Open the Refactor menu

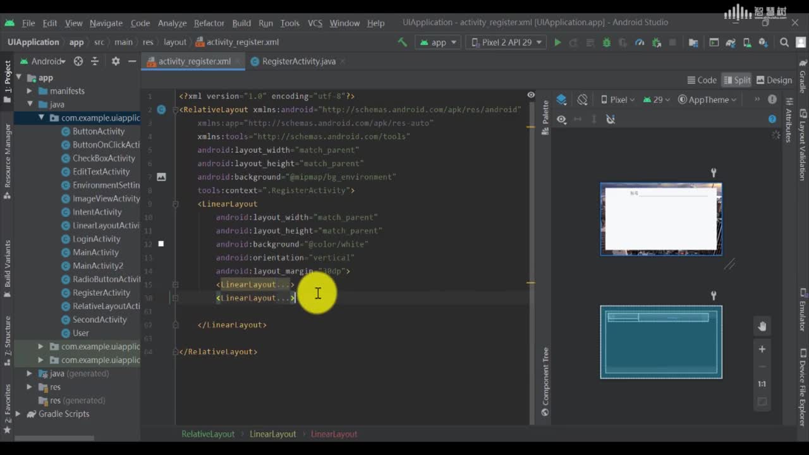point(209,23)
